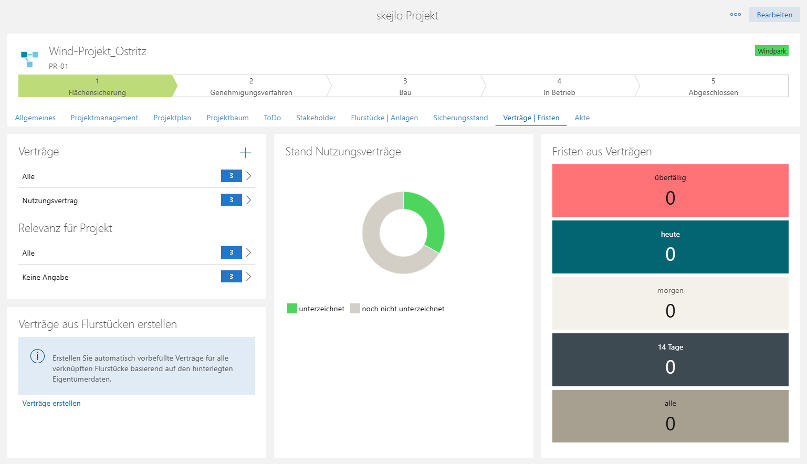This screenshot has height=464, width=807.
Task: Click the info icon in the Flurstücken notice
Action: coord(37,356)
